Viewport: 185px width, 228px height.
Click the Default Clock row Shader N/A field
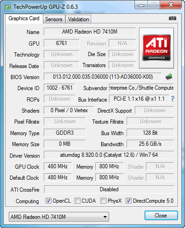160,177
